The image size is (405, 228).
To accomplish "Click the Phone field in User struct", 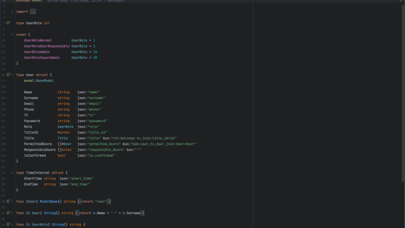I will point(29,109).
